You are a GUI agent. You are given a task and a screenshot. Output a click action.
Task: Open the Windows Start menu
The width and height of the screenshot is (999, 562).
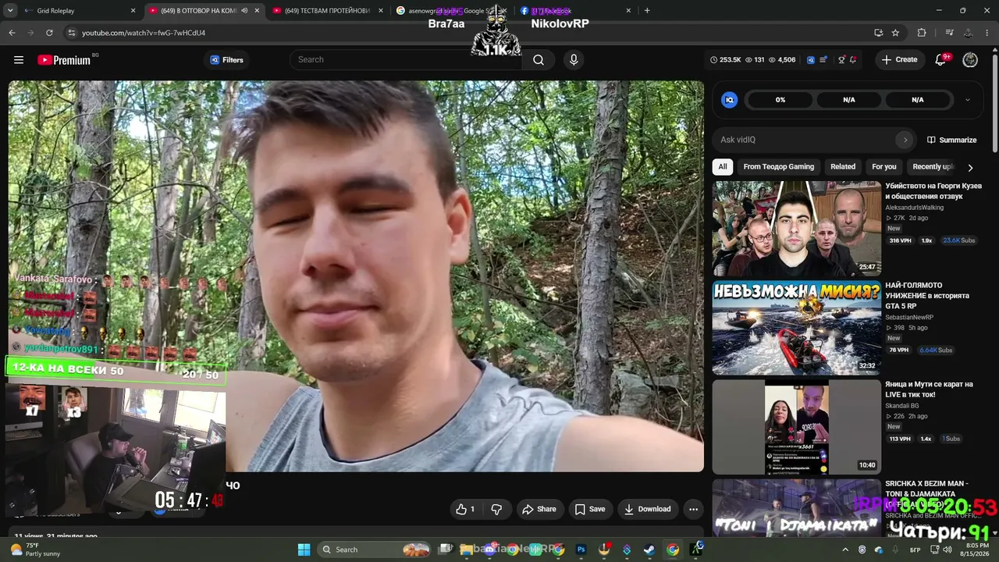[304, 550]
